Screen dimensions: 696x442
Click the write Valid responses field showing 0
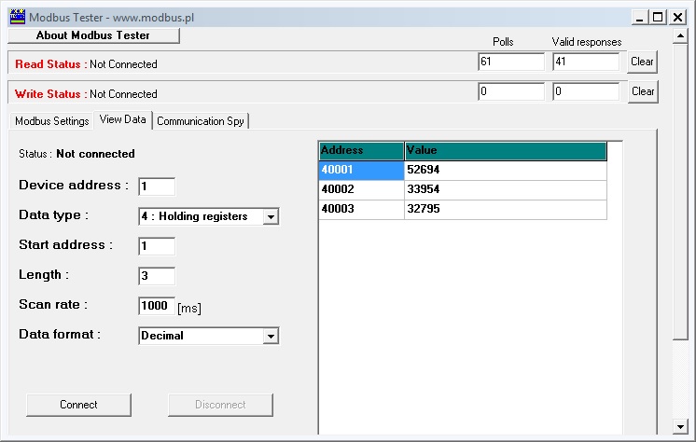(586, 91)
